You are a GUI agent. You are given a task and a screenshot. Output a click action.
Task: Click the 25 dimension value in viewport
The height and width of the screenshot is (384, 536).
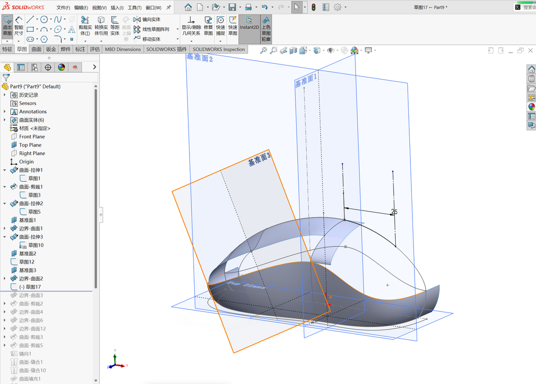pos(394,212)
